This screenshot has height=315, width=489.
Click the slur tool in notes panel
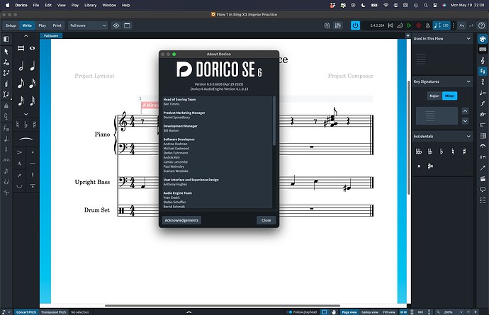coord(26,139)
